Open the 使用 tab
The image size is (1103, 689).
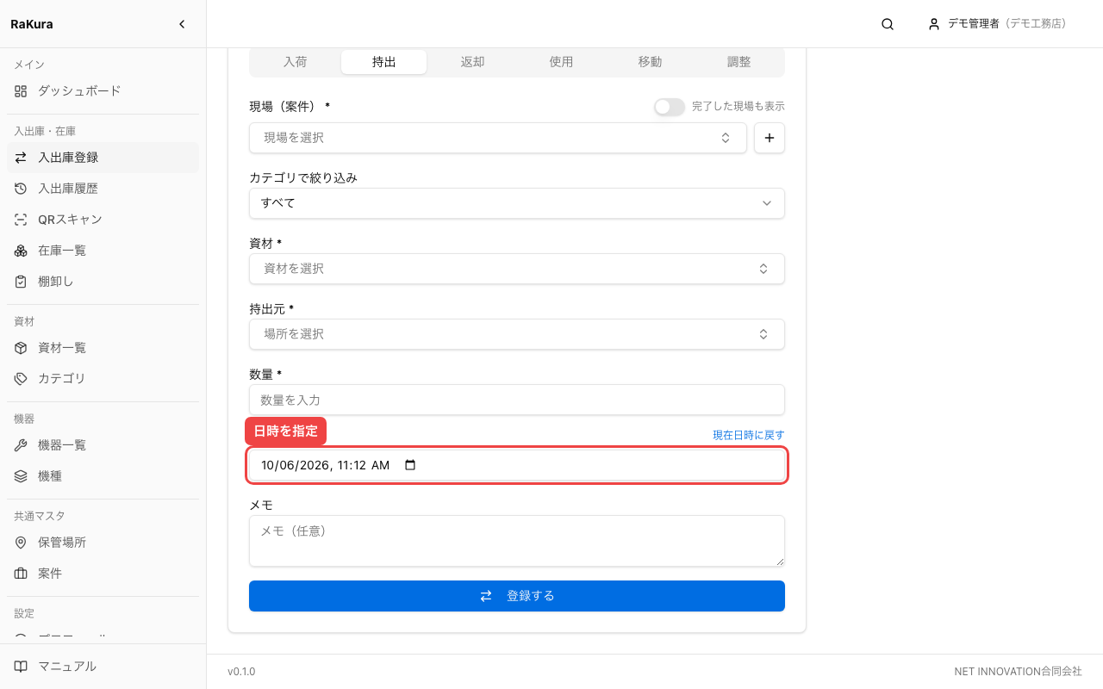[561, 62]
